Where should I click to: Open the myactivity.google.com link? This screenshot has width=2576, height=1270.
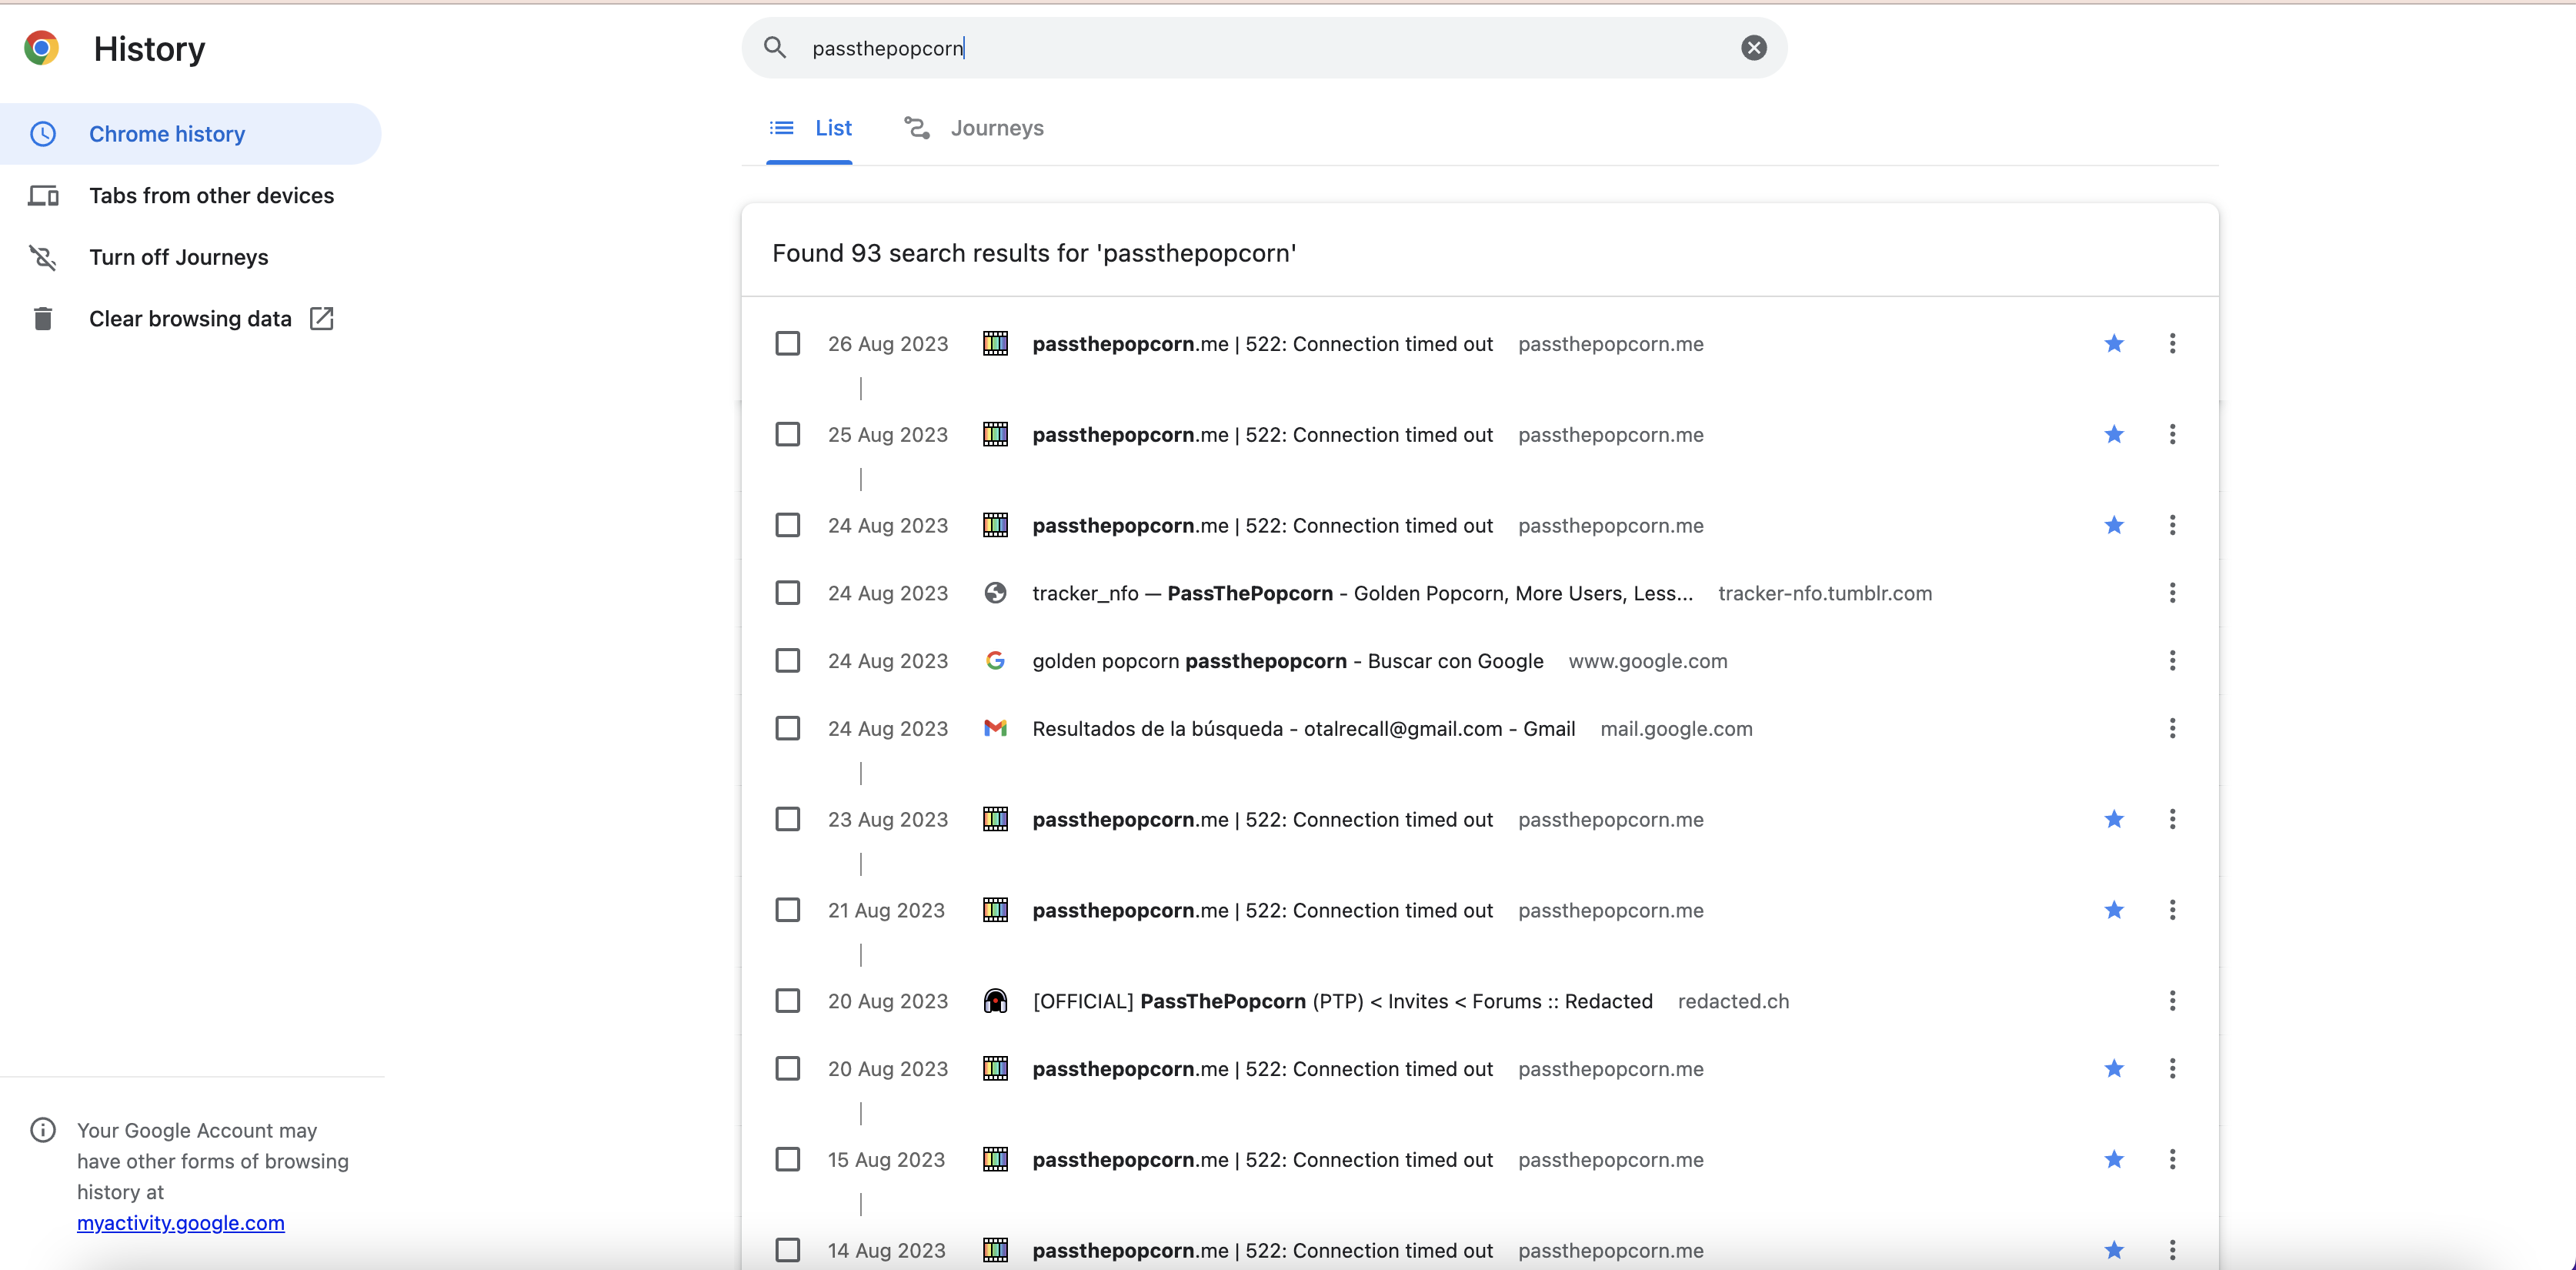click(x=181, y=1223)
